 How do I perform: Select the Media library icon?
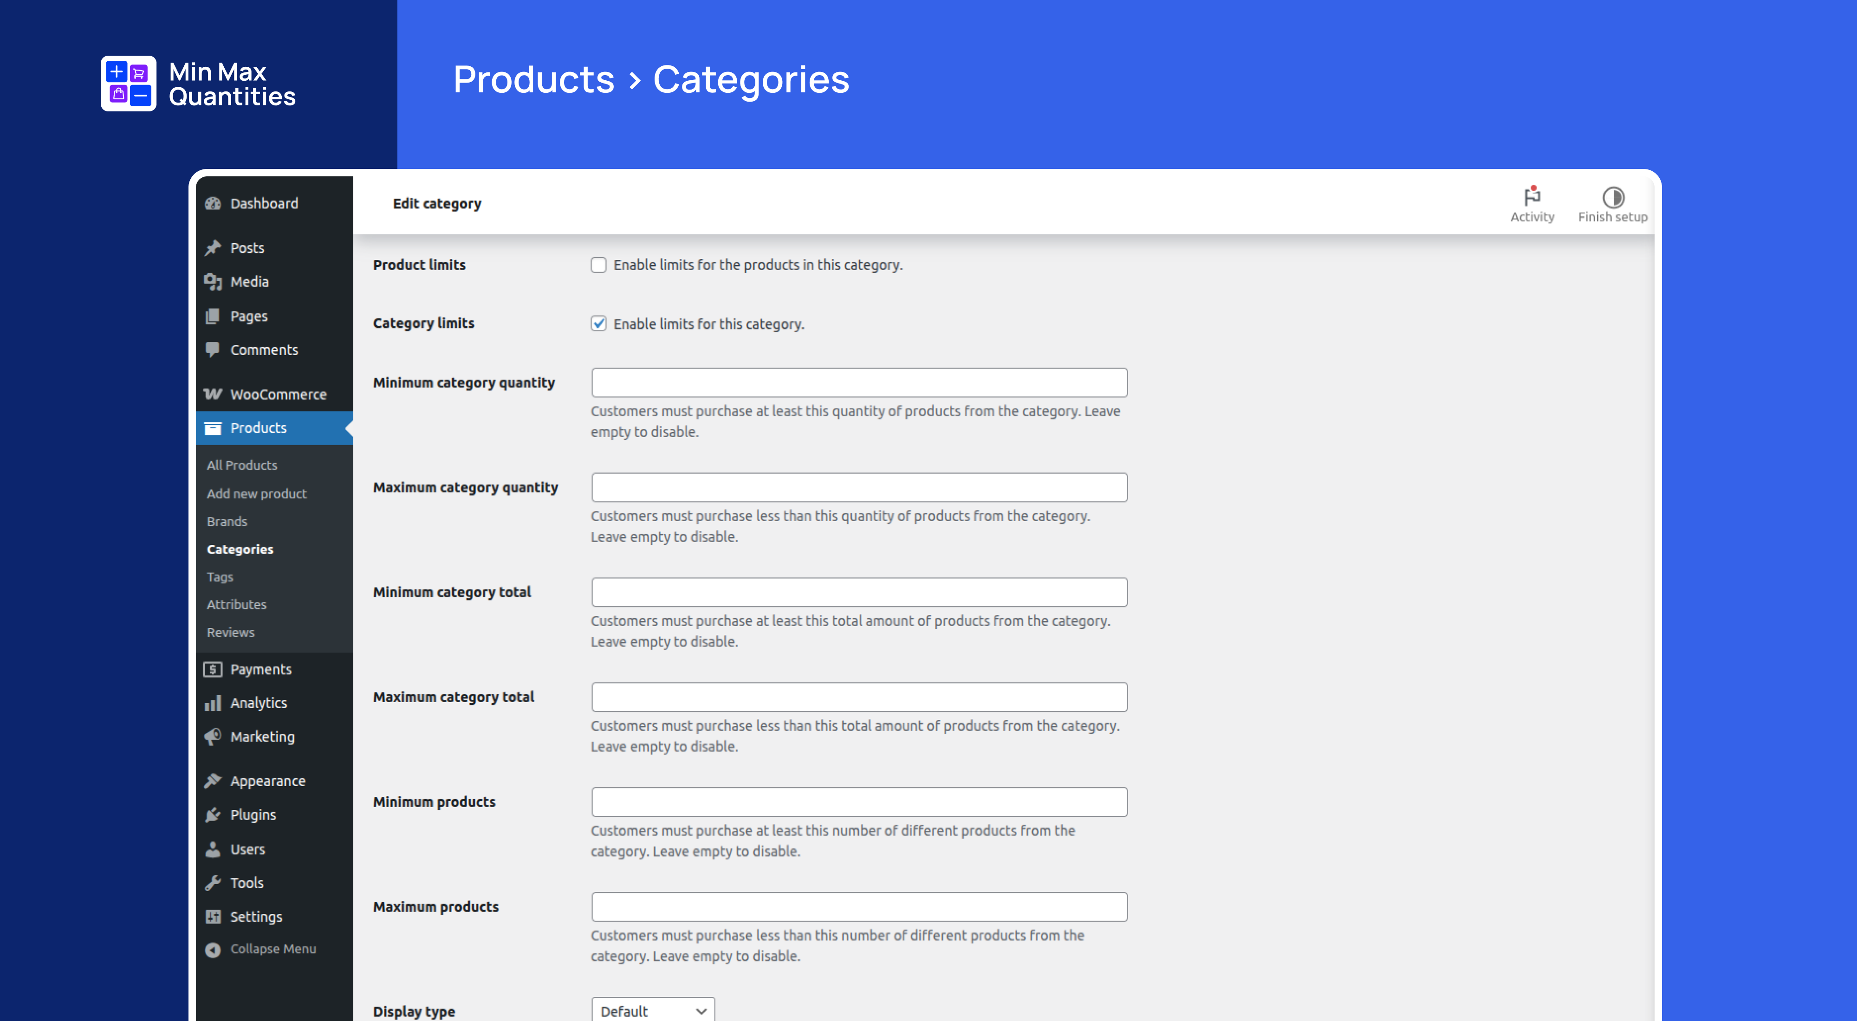[214, 281]
